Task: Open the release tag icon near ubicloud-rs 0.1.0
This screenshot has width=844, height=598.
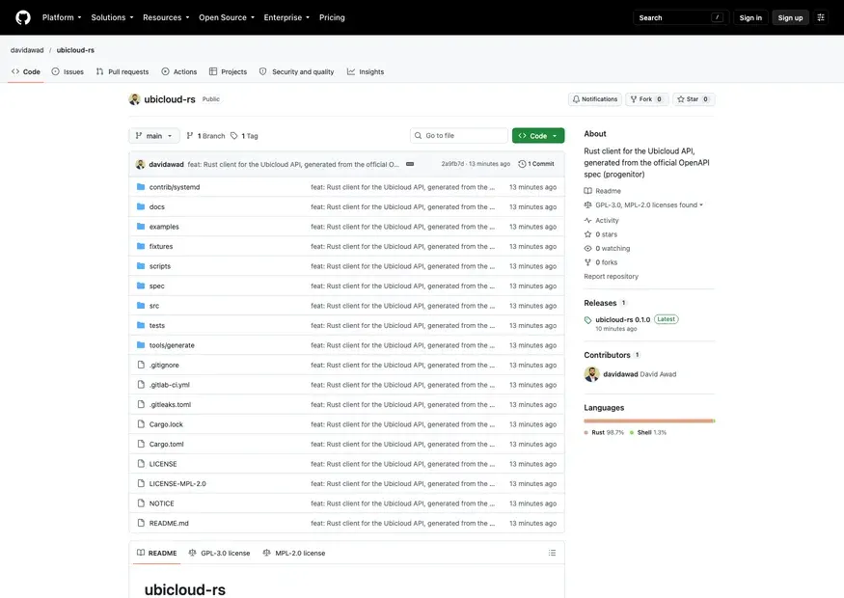Action: click(x=587, y=319)
